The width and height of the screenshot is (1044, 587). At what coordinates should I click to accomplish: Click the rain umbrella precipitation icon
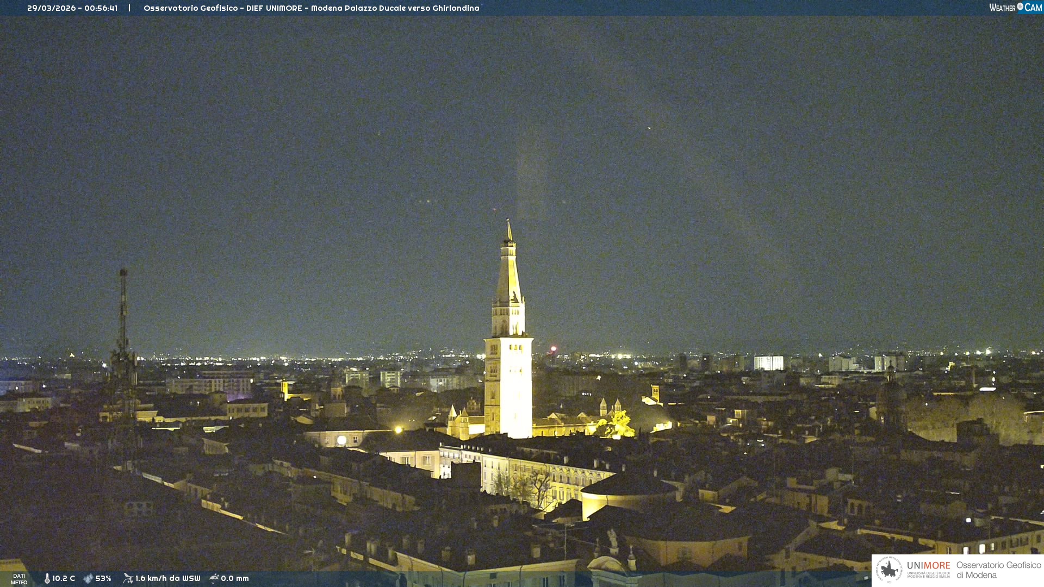pos(214,578)
